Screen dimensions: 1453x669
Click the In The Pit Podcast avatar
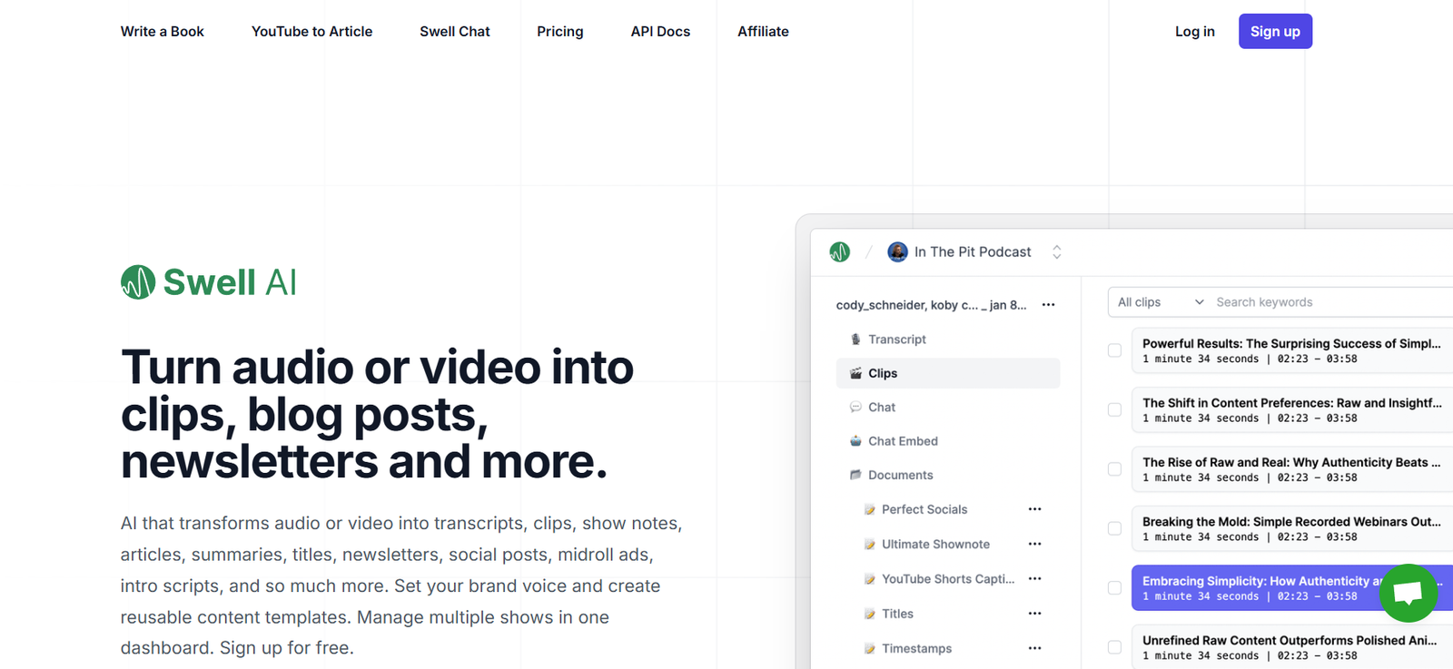(x=897, y=252)
